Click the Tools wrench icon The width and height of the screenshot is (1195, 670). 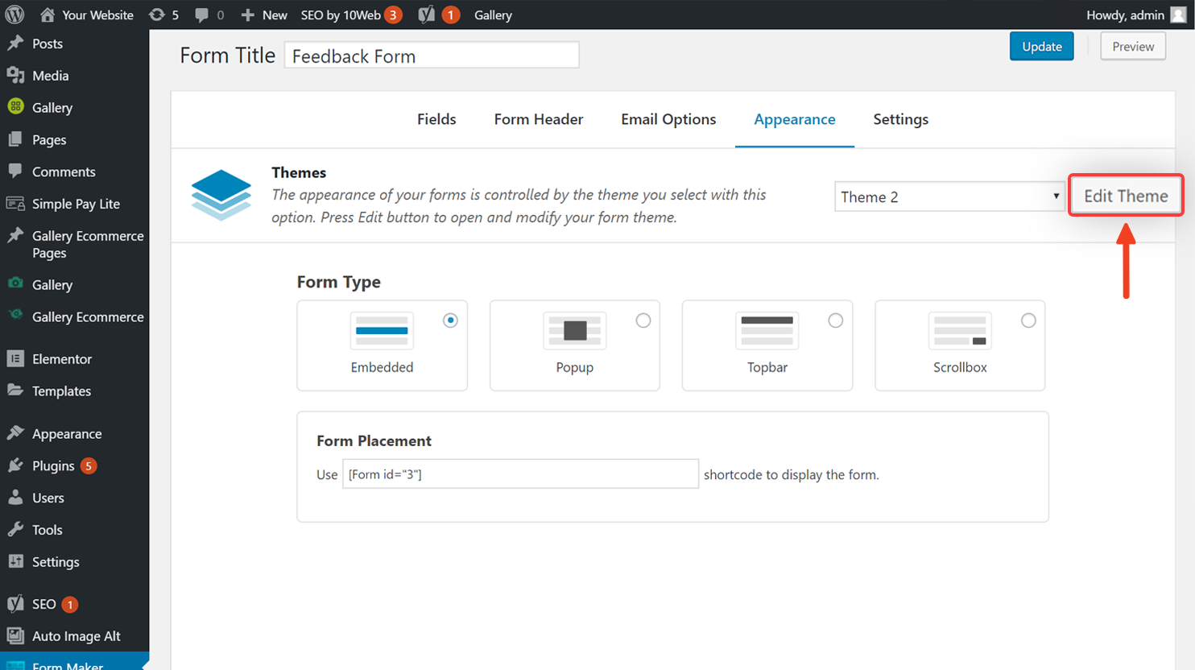[x=15, y=529]
